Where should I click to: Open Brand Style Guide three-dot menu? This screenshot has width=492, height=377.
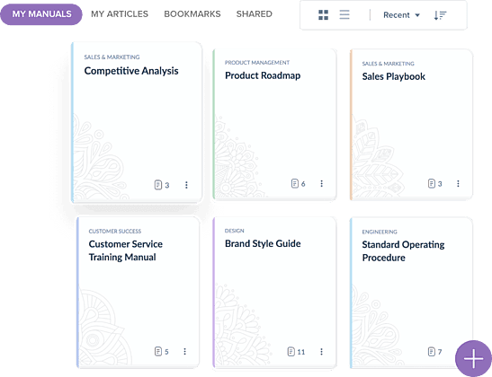(x=321, y=352)
